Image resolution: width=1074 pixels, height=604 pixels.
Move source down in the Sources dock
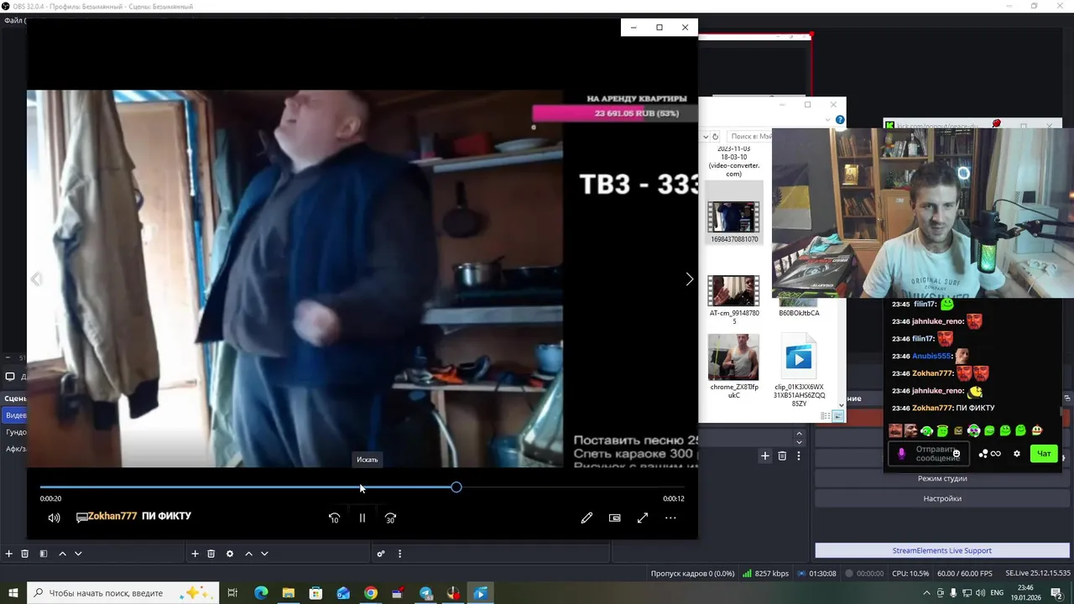[x=264, y=554]
